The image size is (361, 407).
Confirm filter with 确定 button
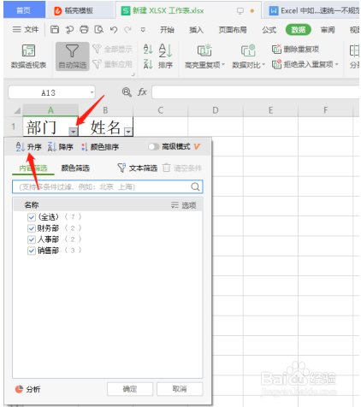(x=130, y=389)
